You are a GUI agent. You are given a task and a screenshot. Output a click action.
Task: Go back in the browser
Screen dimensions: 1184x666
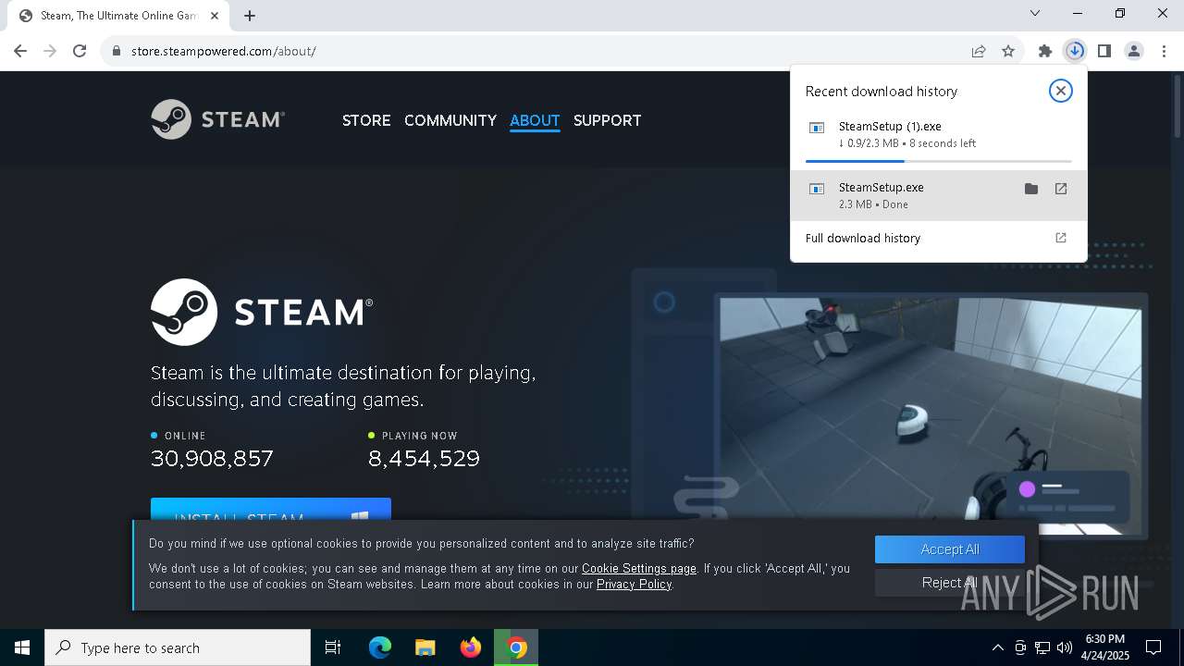(x=20, y=51)
